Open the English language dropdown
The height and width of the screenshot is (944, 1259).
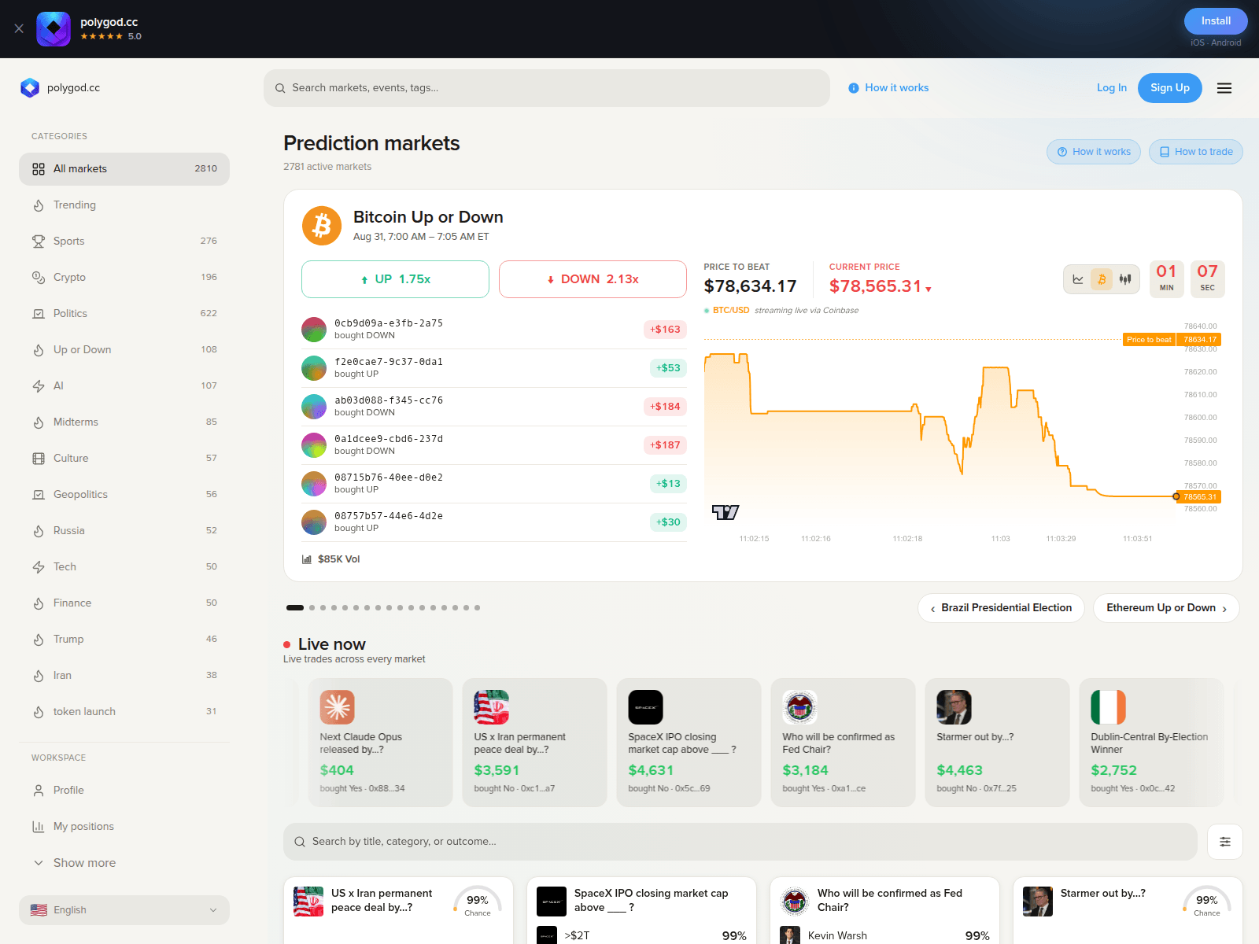(x=124, y=910)
